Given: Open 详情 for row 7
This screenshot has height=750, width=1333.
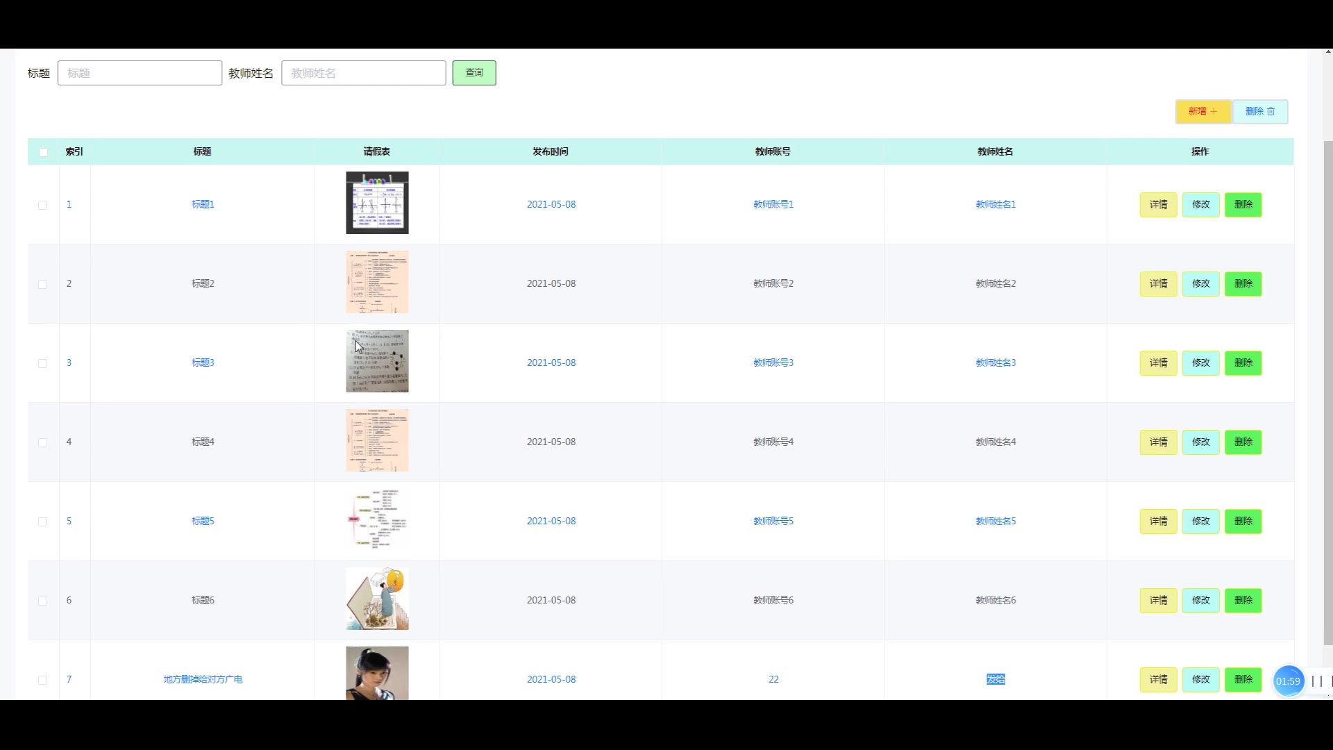Looking at the screenshot, I should pyautogui.click(x=1158, y=679).
